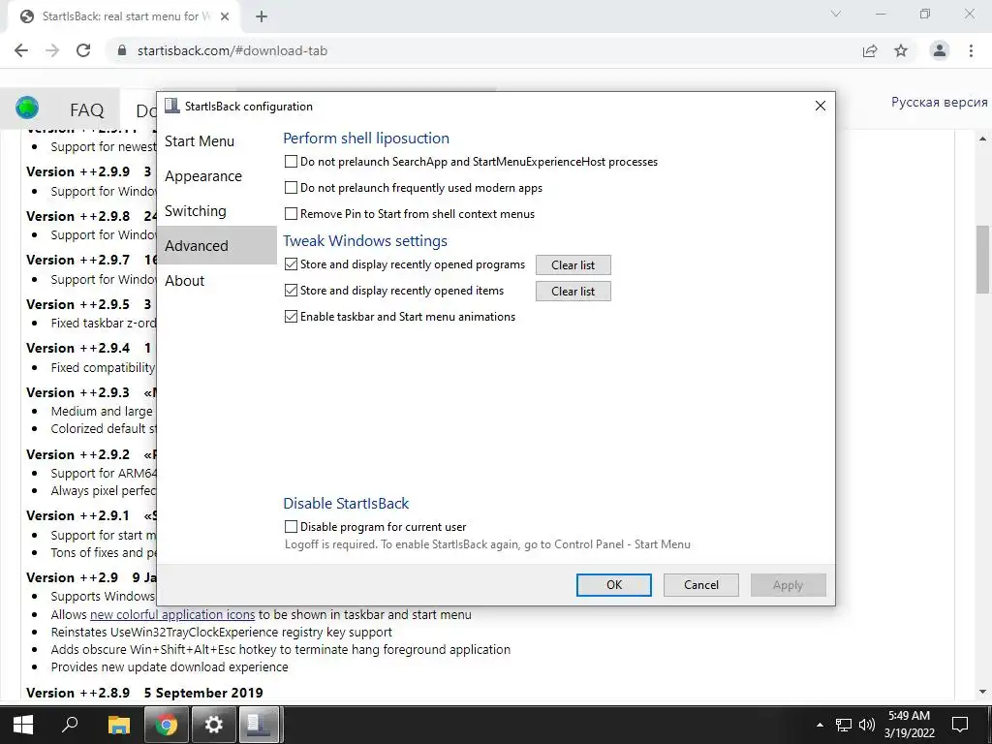Uncheck 'Store and display recently opened items'
The image size is (992, 744).
291,291
